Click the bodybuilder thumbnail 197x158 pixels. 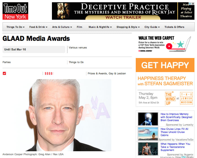(x=148, y=149)
